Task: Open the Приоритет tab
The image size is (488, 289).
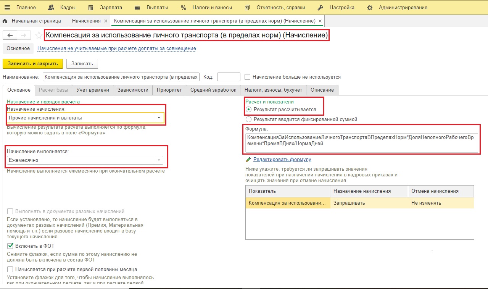Action: (x=169, y=90)
